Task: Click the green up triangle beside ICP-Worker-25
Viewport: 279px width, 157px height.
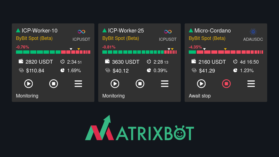Action: tap(105, 31)
